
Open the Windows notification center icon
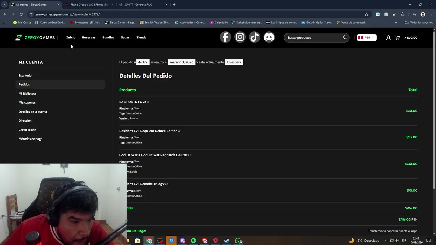pyautogui.click(x=429, y=241)
